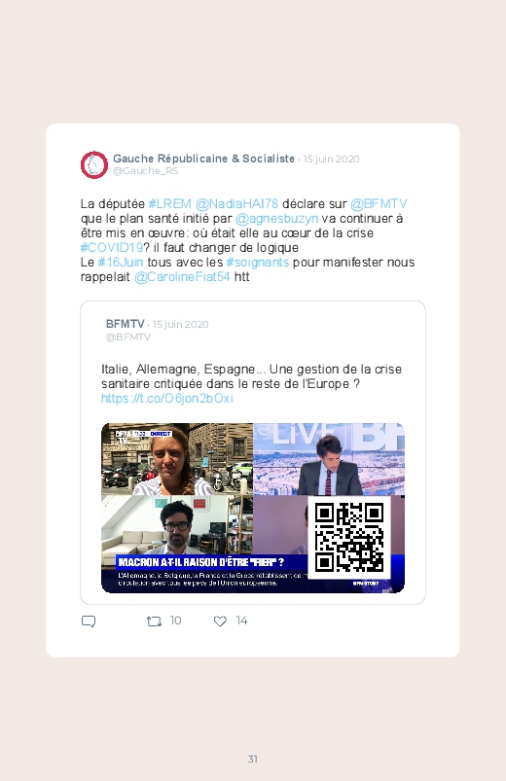
Task: Open the https://t.co/O6jon2bOxi link
Action: coord(167,399)
